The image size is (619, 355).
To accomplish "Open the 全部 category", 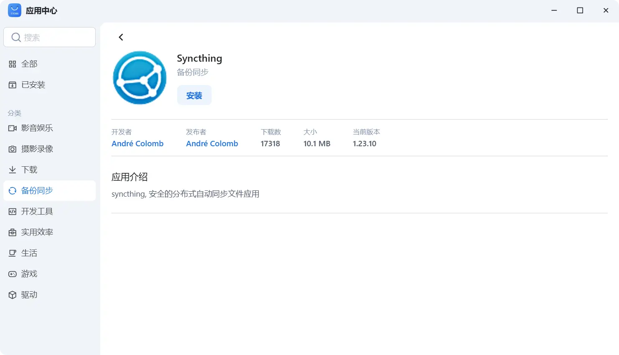I will 49,64.
